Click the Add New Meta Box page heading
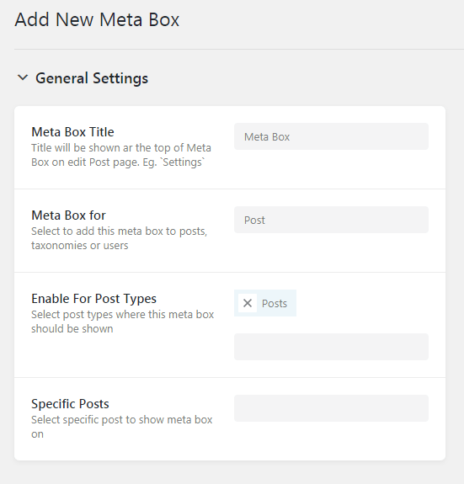This screenshot has height=484, width=464. point(97,19)
